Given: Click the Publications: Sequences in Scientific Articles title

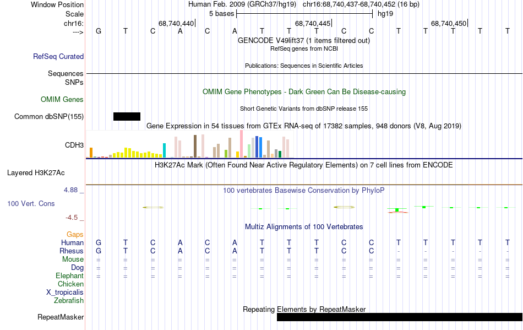Looking at the screenshot, I should pos(304,66).
